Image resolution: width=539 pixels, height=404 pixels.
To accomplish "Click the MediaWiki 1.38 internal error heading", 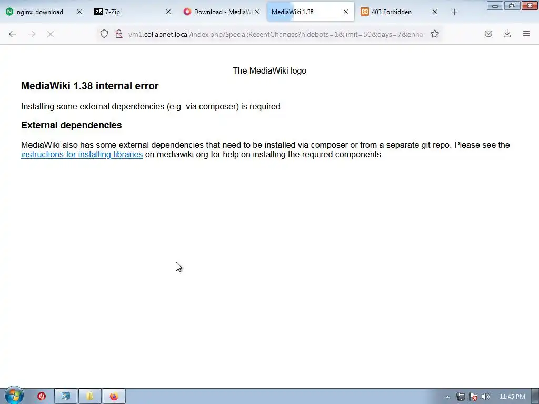I will tap(89, 86).
